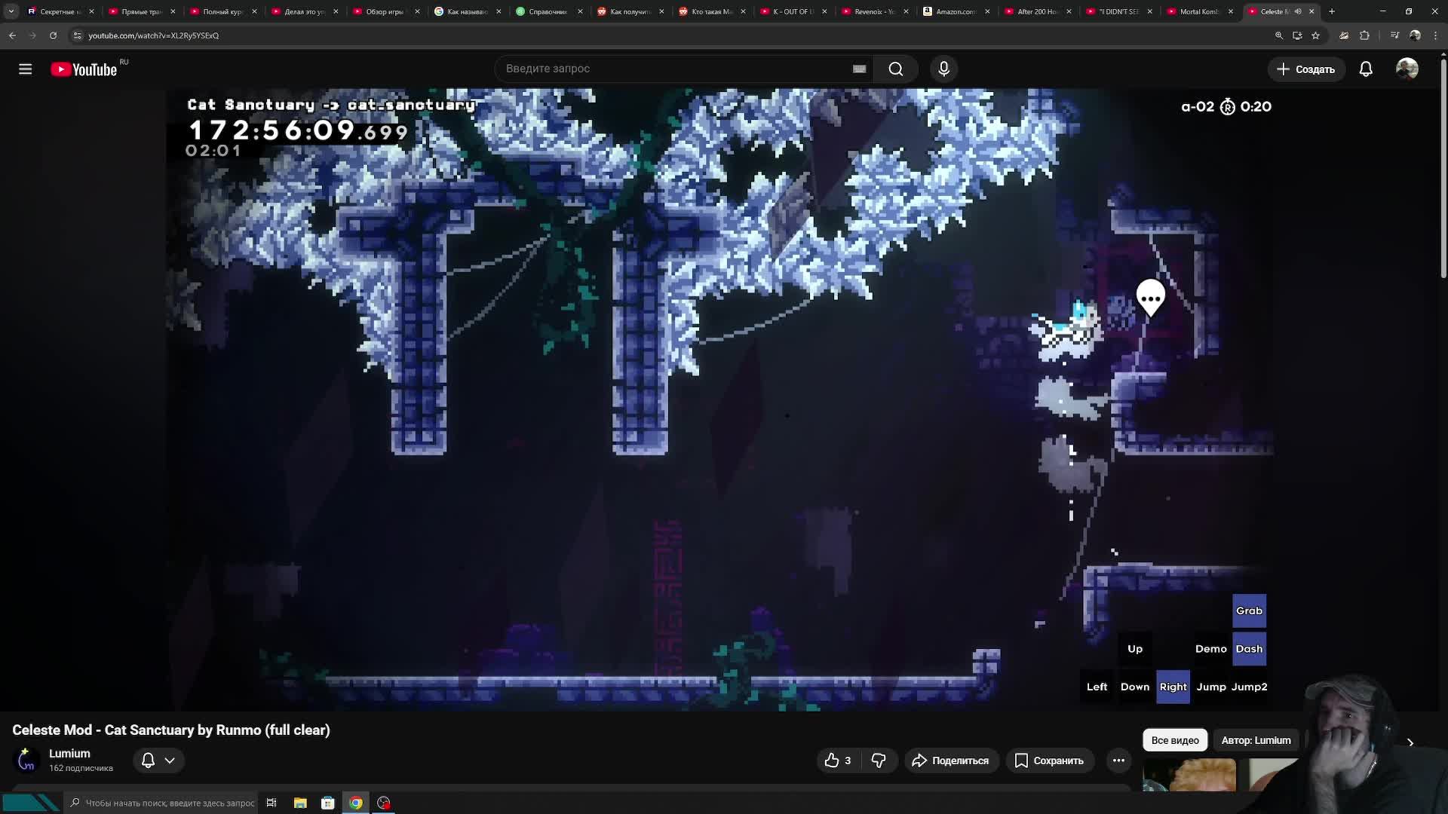Click the Поделиться share button
Image resolution: width=1448 pixels, height=814 pixels.
tap(950, 760)
